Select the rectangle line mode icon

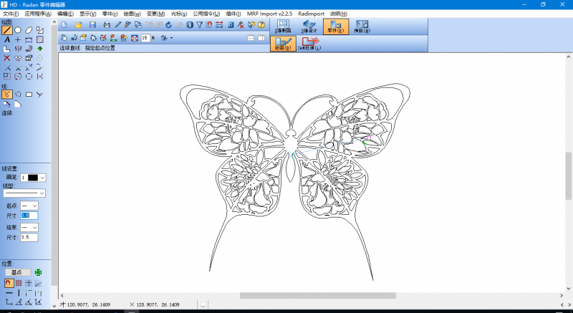29,94
